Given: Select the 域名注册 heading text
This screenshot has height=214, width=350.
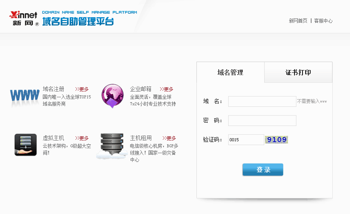Looking at the screenshot, I should (54, 89).
